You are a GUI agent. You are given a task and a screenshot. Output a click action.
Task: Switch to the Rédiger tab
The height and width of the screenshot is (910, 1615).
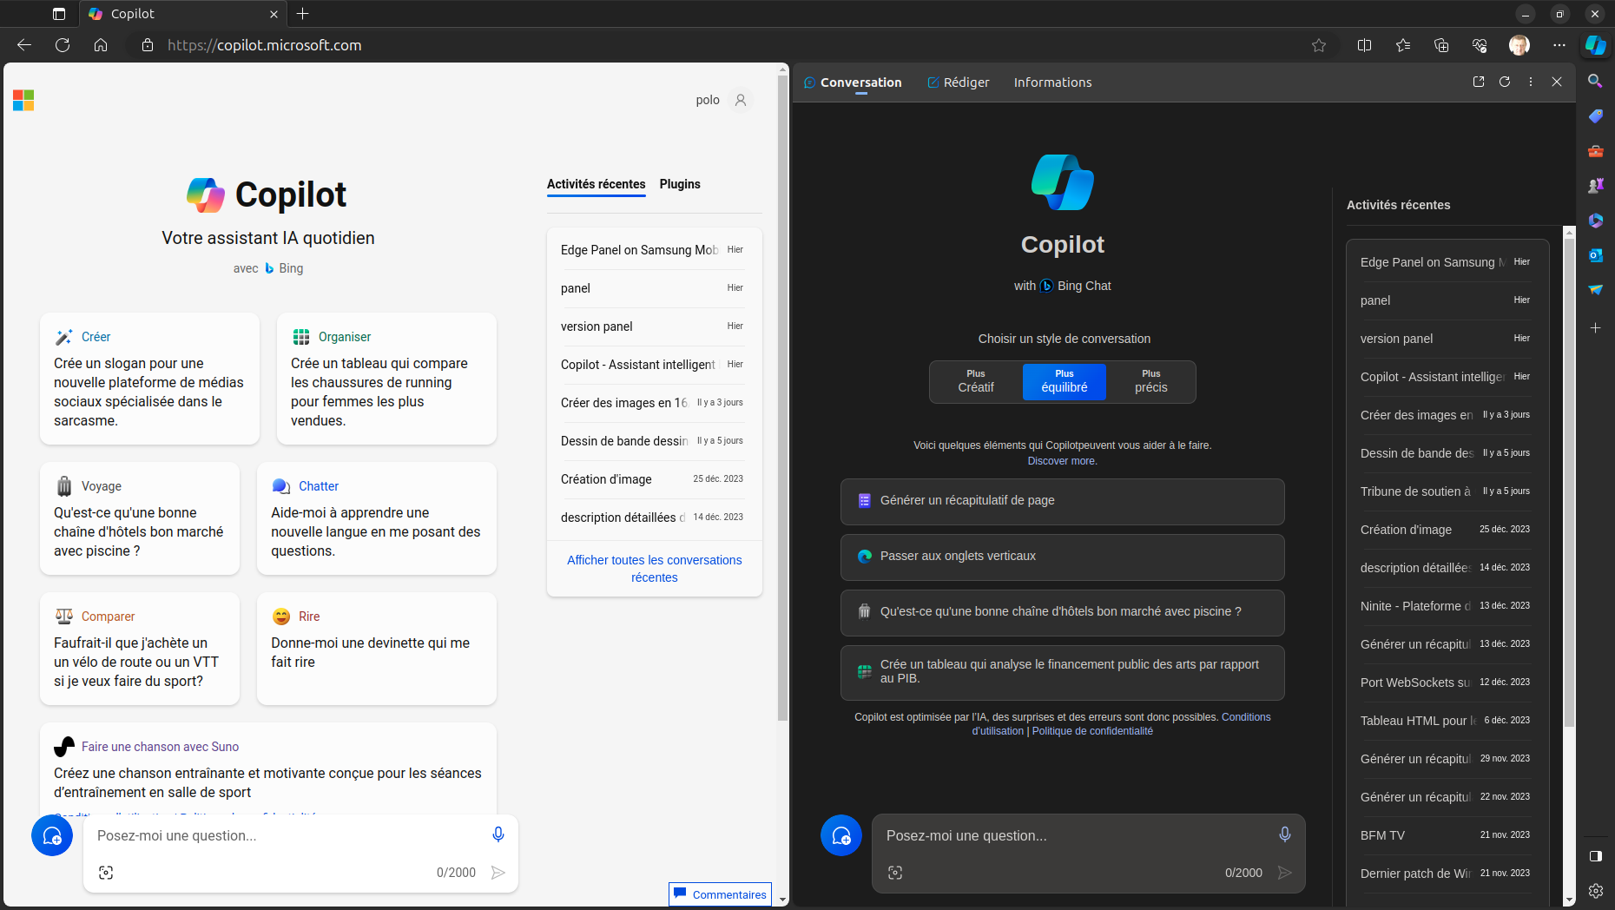pos(959,82)
